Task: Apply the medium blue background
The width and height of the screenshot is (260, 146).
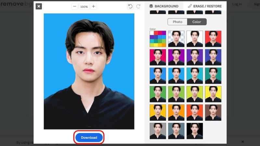Action: point(158,76)
